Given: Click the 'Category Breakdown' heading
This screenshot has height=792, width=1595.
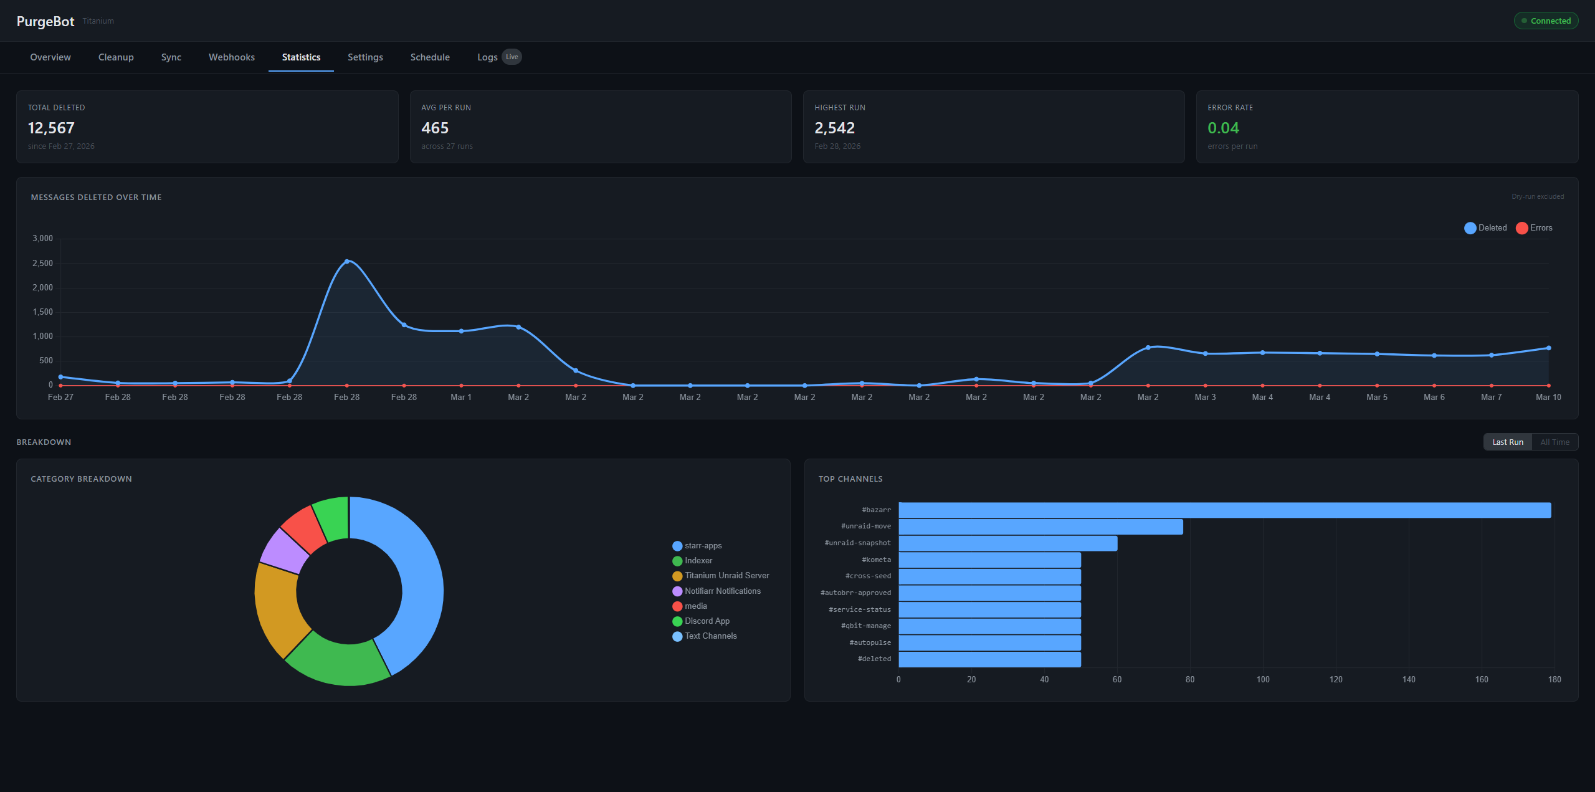Looking at the screenshot, I should click(x=82, y=479).
